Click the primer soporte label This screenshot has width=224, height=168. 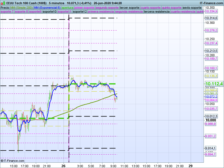click(85, 8)
